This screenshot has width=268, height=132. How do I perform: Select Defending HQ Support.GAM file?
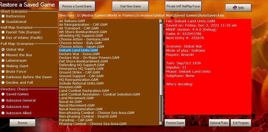(x=81, y=65)
